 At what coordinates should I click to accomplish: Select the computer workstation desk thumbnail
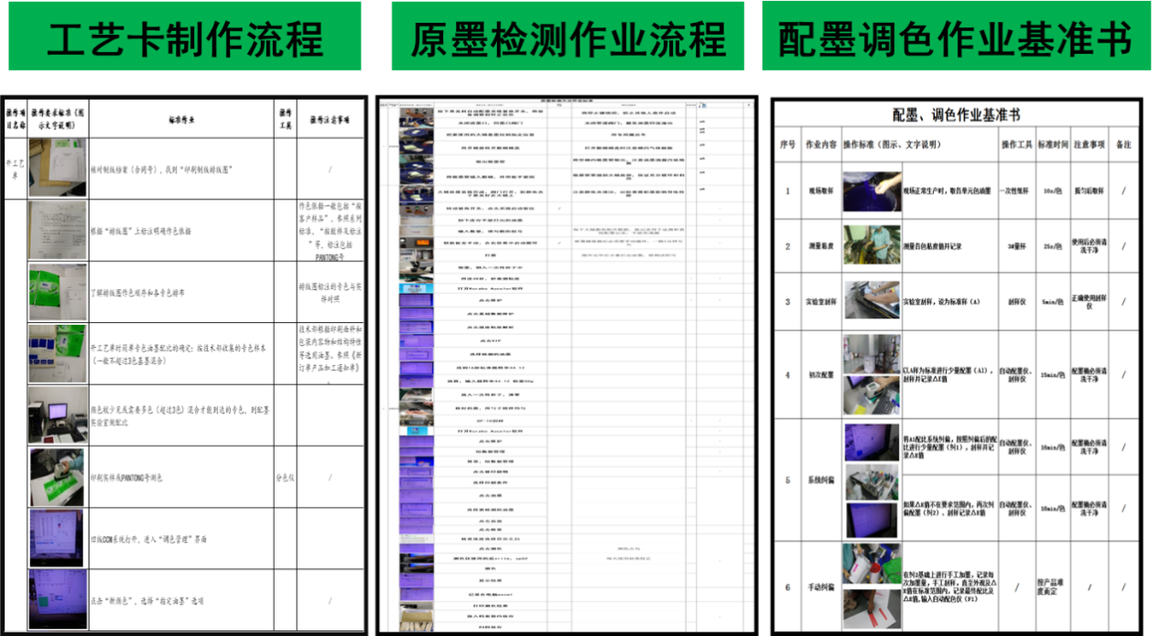point(58,414)
